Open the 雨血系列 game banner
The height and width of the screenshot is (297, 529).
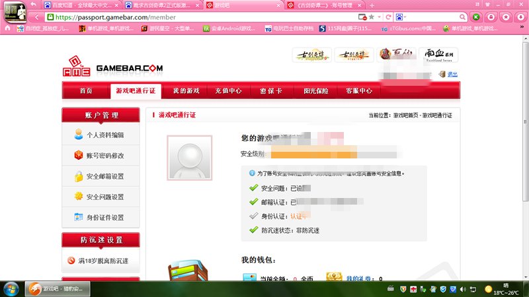click(438, 55)
